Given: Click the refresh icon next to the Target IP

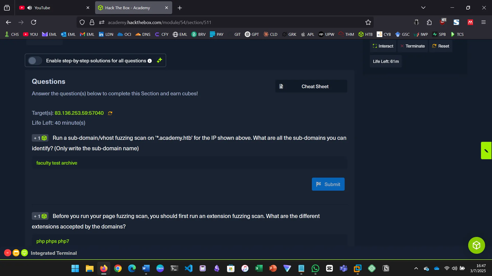Looking at the screenshot, I should click(110, 113).
